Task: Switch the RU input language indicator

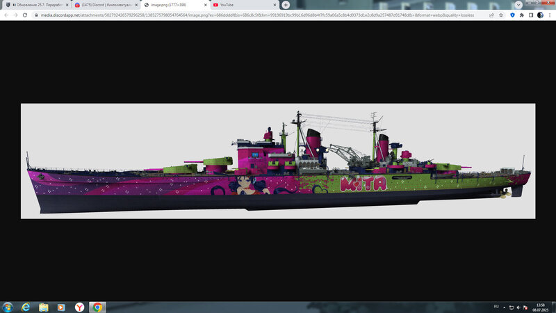Action: 496,307
